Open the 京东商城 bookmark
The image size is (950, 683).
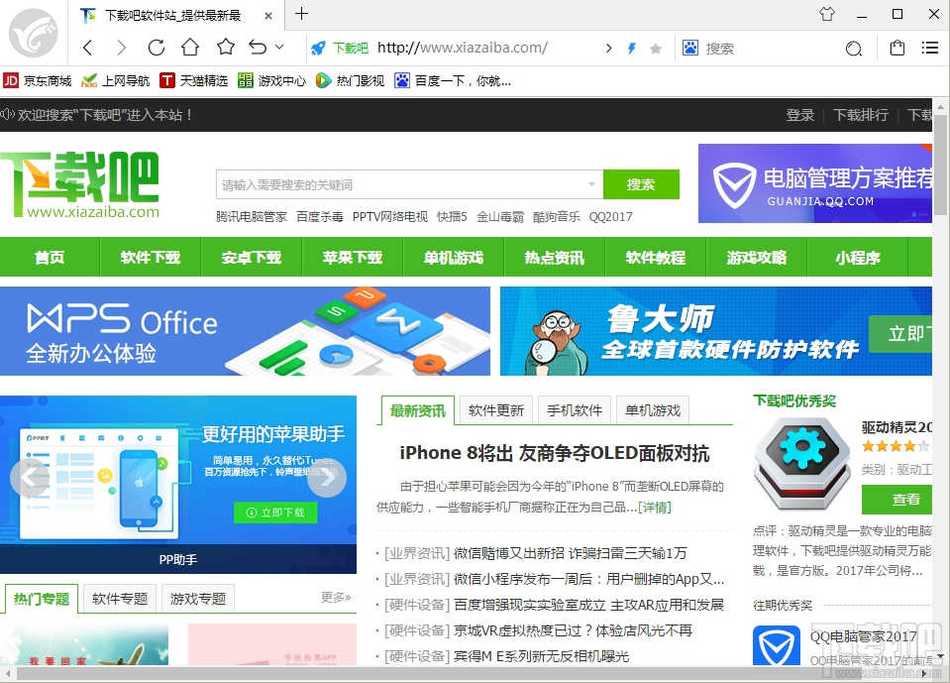pyautogui.click(x=38, y=80)
